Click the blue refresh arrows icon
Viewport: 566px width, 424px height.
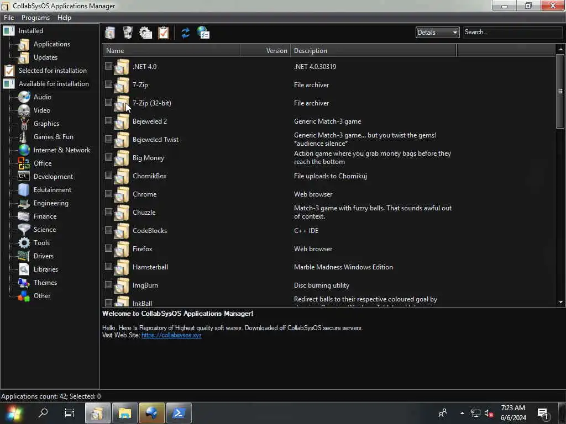coord(186,33)
